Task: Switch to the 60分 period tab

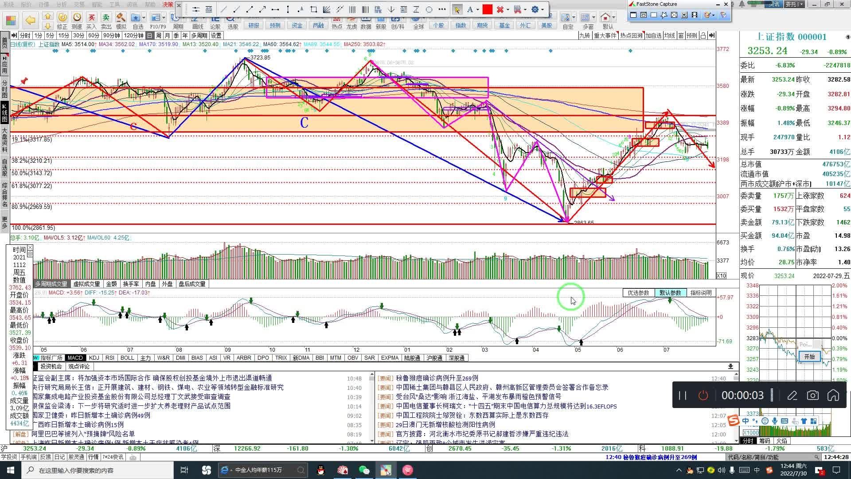Action: click(93, 35)
